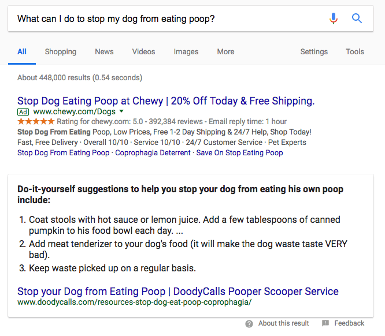
Task: Open the Stop Dog From Eating Poop sitelink
Action: coord(64,153)
